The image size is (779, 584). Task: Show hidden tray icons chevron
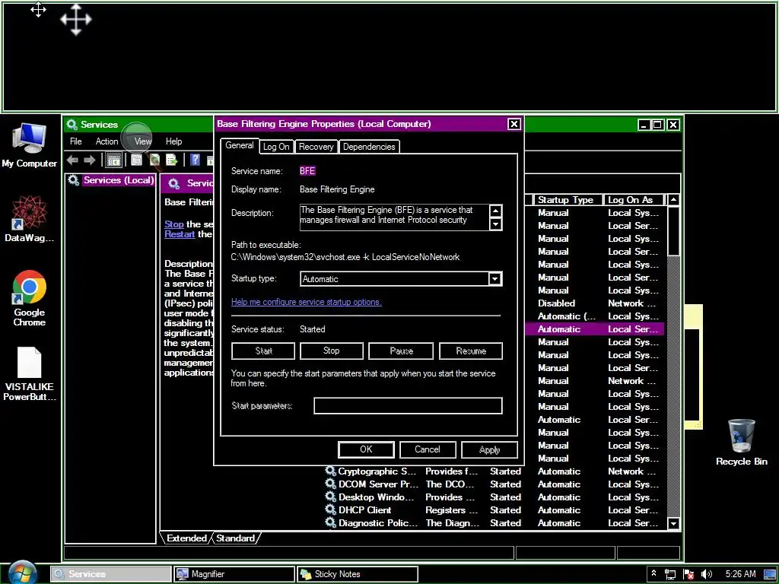click(653, 573)
